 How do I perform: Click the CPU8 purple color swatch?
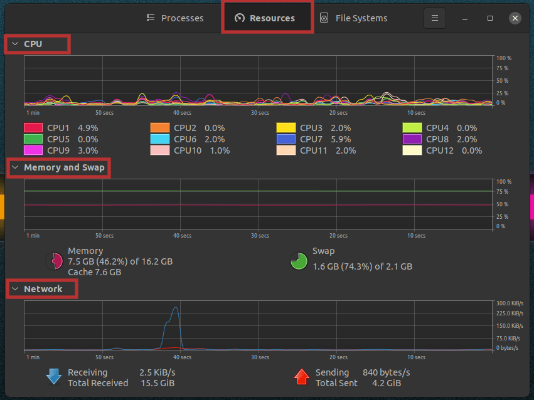tap(412, 139)
